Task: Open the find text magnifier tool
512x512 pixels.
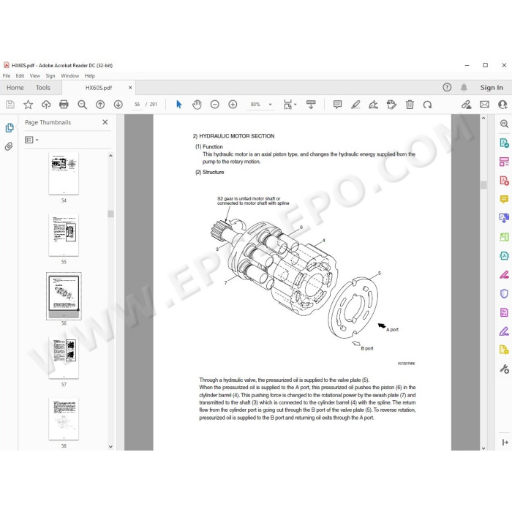Action: 82,105
